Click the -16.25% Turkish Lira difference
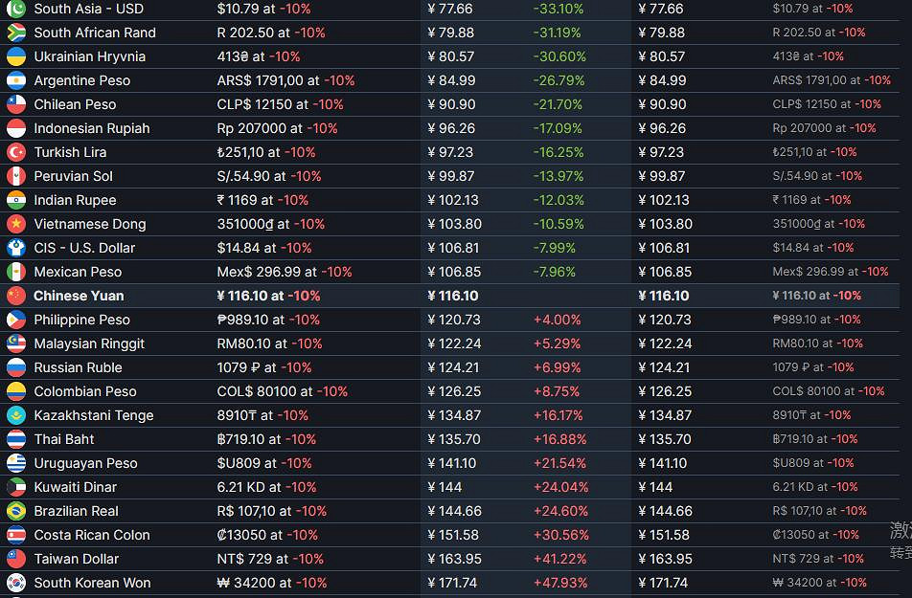 click(558, 152)
